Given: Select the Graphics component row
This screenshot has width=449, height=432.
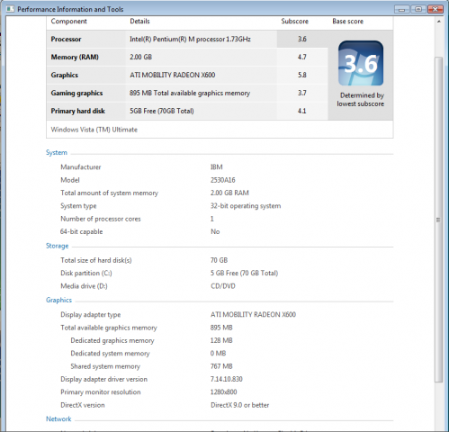Looking at the screenshot, I should pos(187,75).
